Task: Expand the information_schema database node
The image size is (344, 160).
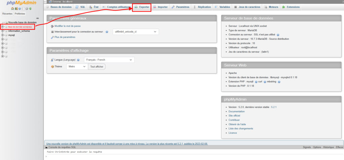Action: [x=3, y=31]
